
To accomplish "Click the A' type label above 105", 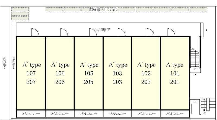I will pyautogui.click(x=89, y=65).
